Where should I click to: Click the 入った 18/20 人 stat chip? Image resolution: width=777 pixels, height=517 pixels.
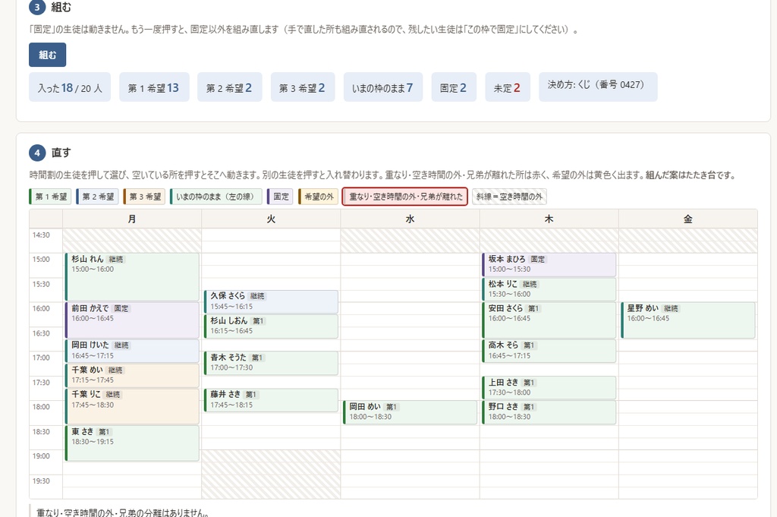tap(70, 87)
